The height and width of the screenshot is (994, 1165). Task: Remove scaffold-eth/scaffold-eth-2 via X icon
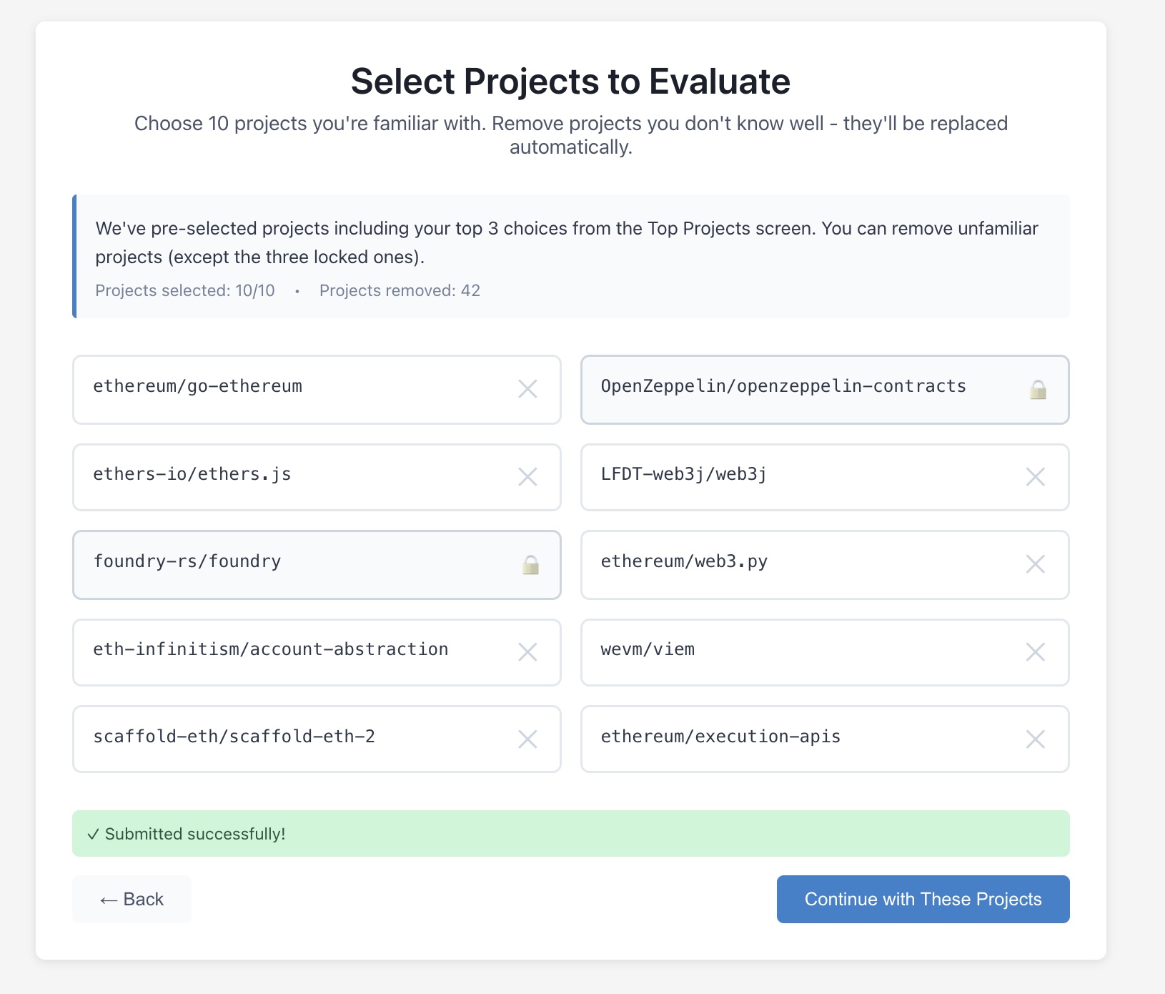(527, 739)
